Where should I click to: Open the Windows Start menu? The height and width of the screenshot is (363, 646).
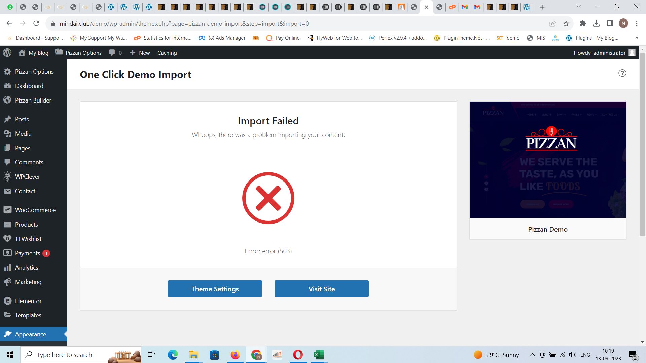pos(10,355)
